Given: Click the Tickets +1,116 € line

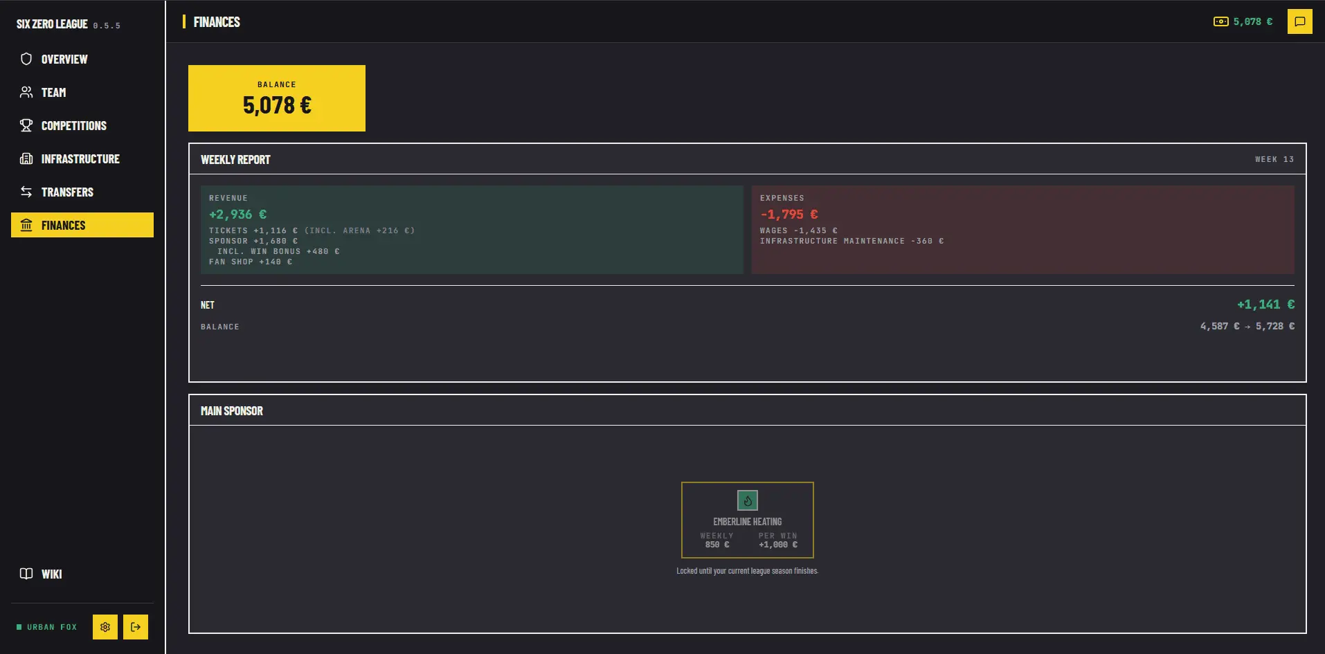Looking at the screenshot, I should pyautogui.click(x=312, y=230).
